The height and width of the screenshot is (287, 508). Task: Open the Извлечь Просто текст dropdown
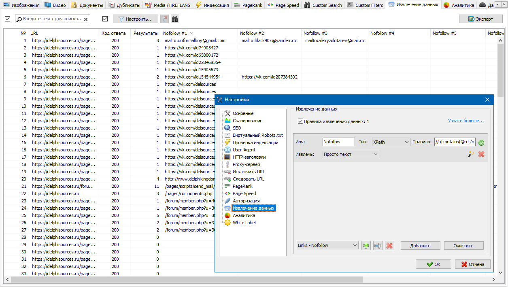351,154
